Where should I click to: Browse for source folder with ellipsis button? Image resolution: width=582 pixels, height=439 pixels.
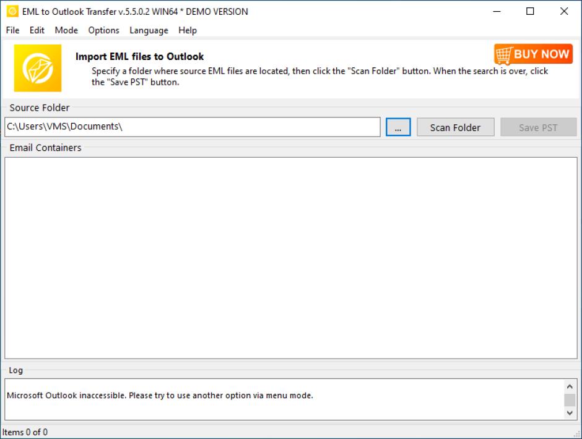pos(398,127)
